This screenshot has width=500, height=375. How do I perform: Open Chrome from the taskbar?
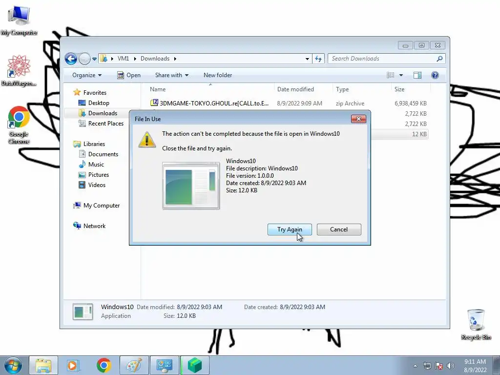coord(104,365)
